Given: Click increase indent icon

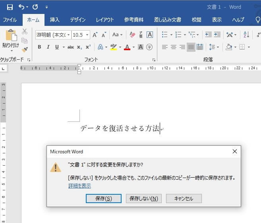Looking at the screenshot, I should click(217, 35).
